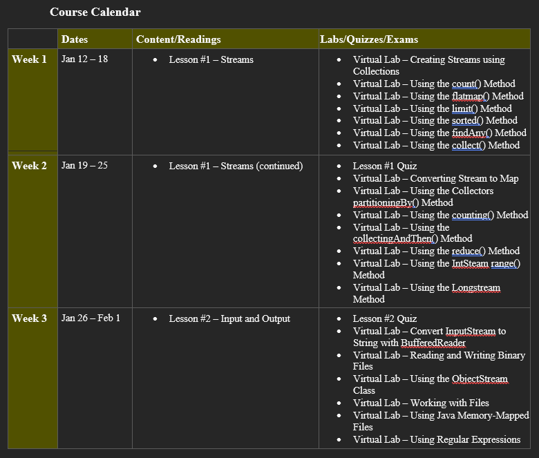Click the Labs/Quizzes/Exams column header
This screenshot has height=458, width=539.
pos(369,39)
